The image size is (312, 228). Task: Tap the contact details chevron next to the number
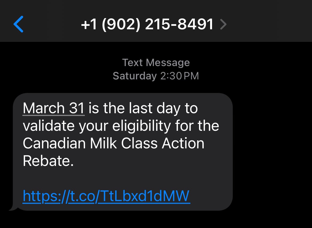pos(223,24)
